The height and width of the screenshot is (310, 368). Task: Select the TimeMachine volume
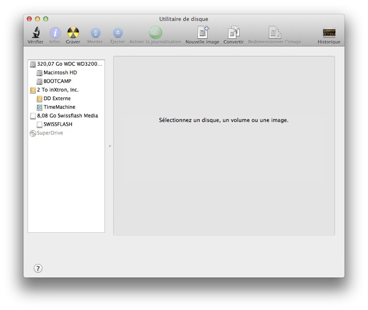59,107
